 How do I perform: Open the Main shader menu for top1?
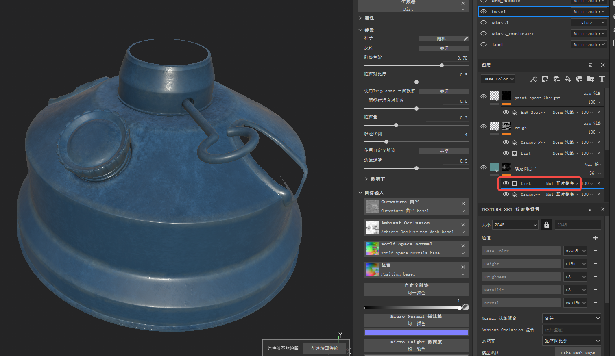point(589,44)
